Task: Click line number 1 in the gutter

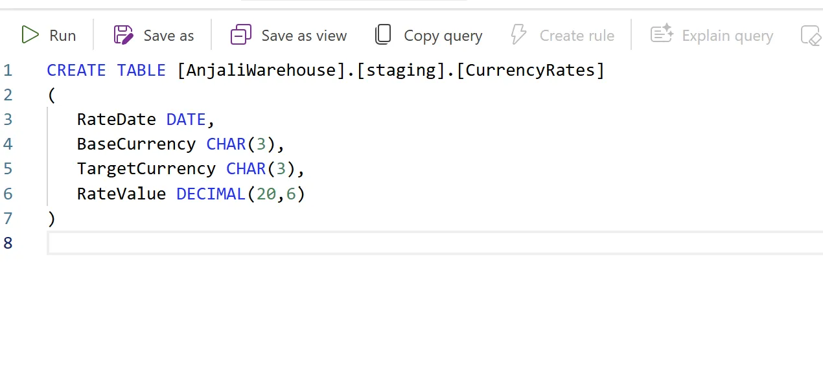Action: tap(8, 71)
